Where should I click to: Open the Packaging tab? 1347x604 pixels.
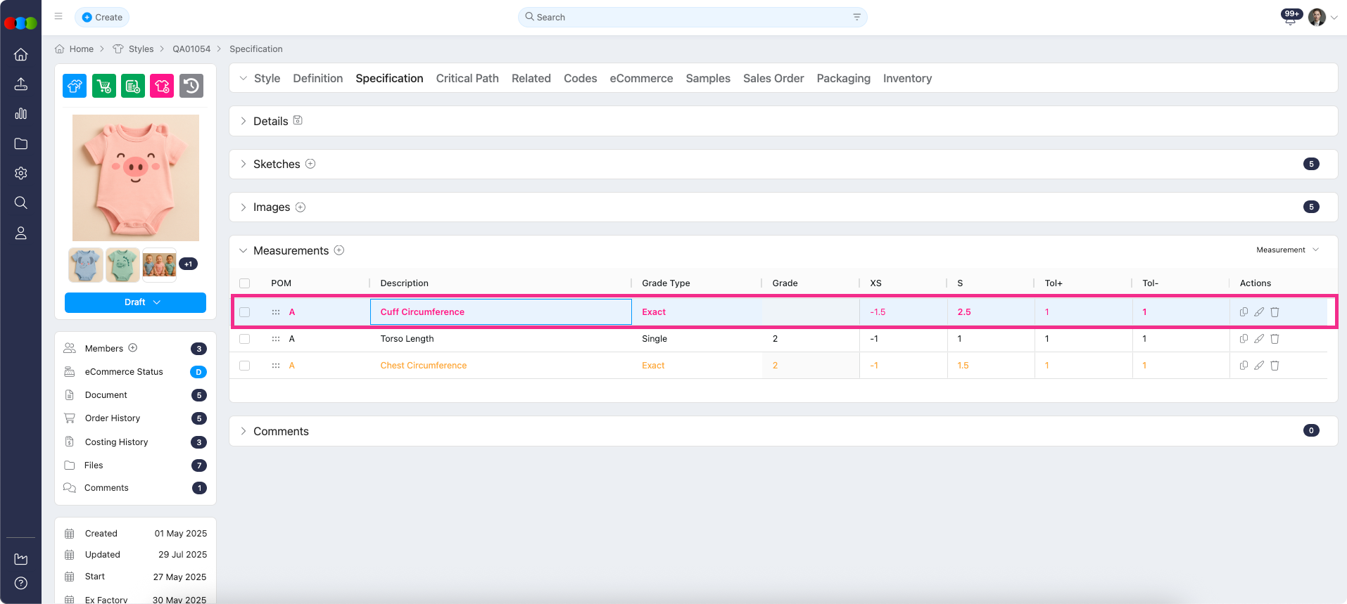(x=843, y=79)
